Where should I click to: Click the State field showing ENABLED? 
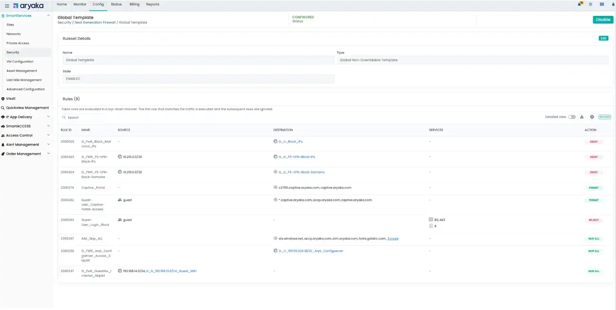199,79
